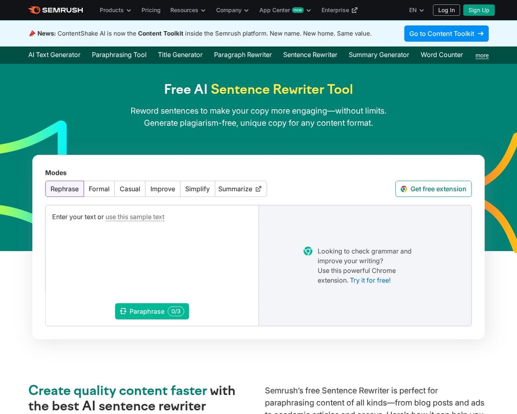Click the arrow icon on Go to Content Toolkit

[480, 34]
